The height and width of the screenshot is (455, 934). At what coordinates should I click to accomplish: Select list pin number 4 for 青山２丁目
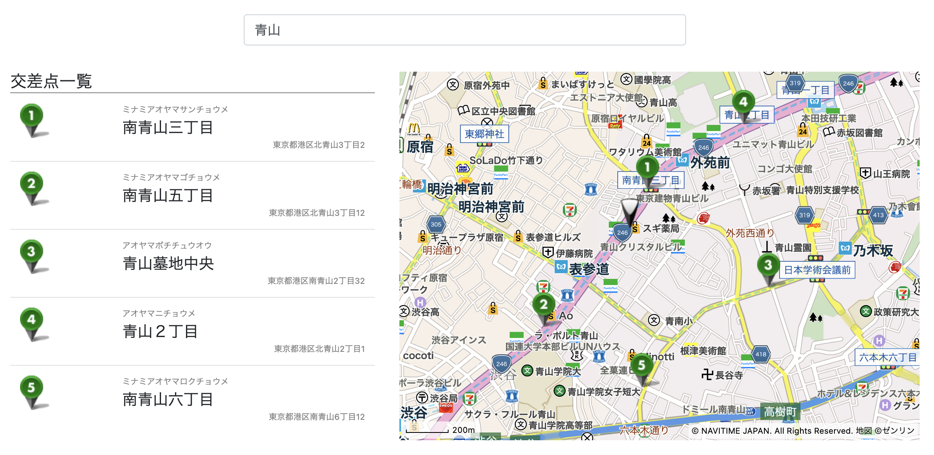[x=32, y=324]
